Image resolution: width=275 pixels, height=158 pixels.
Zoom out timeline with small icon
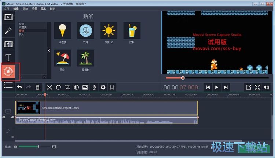[x=15, y=147]
